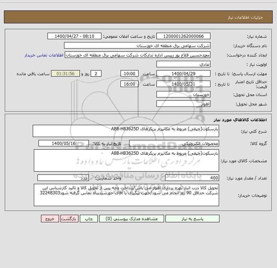Select the شماره نیاز field 1200001262000066
This screenshot has width=277, height=268.
[x=183, y=36]
